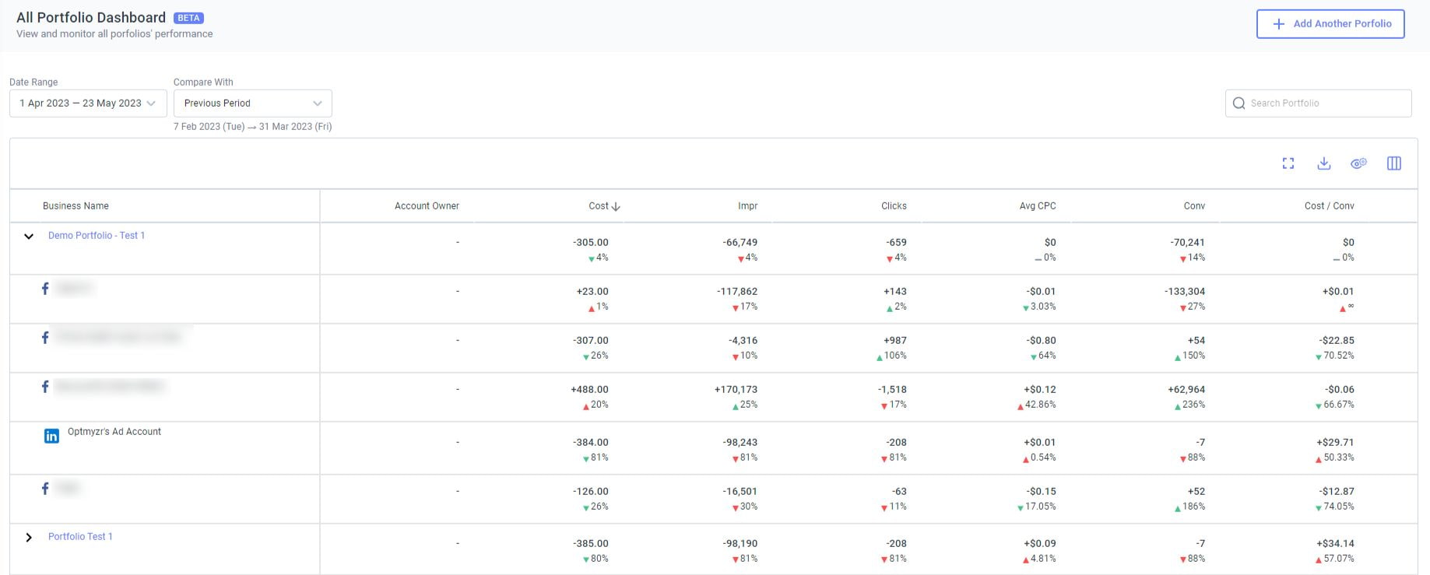Open the Date Range dropdown
This screenshot has height=575, width=1430.
coord(88,103)
